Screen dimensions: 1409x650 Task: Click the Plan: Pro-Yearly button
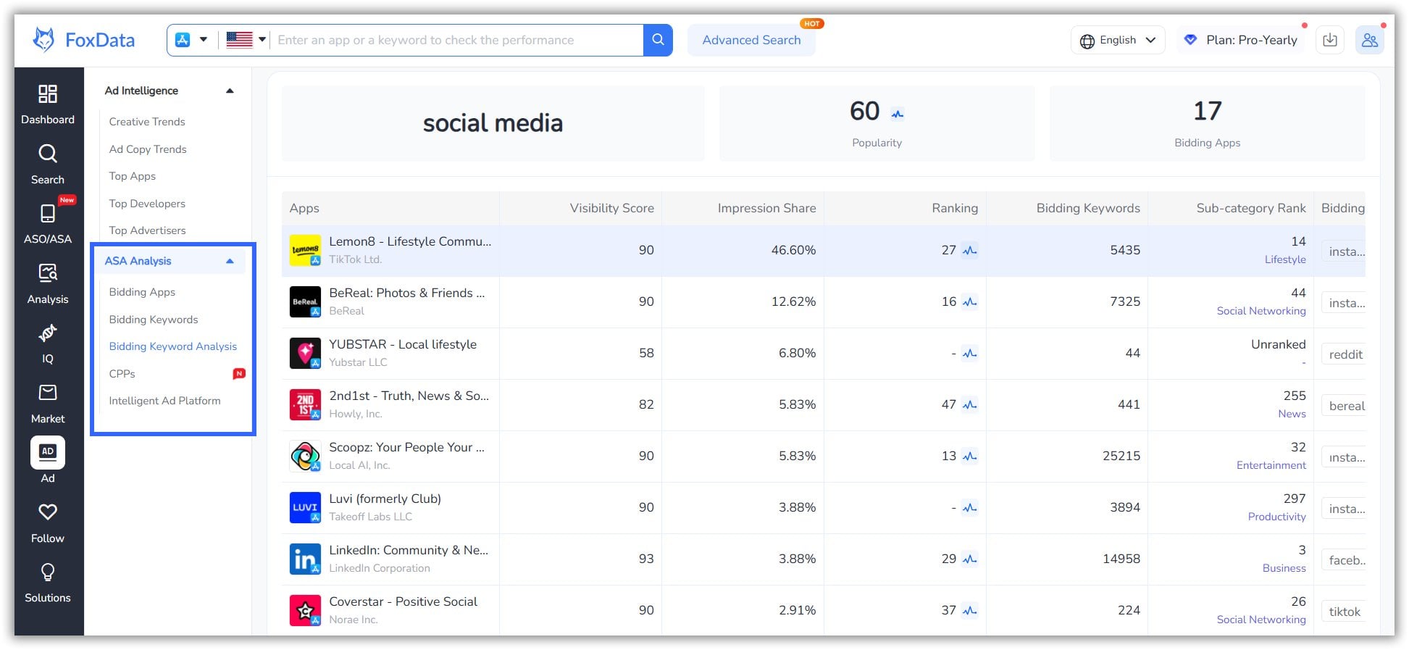click(x=1242, y=40)
